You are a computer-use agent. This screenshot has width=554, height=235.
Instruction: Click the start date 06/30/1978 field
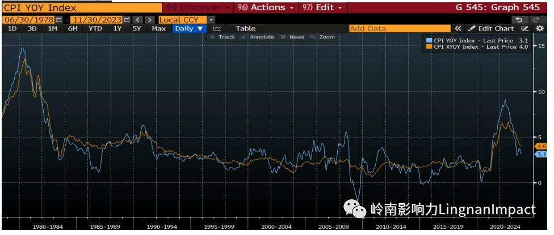click(28, 20)
